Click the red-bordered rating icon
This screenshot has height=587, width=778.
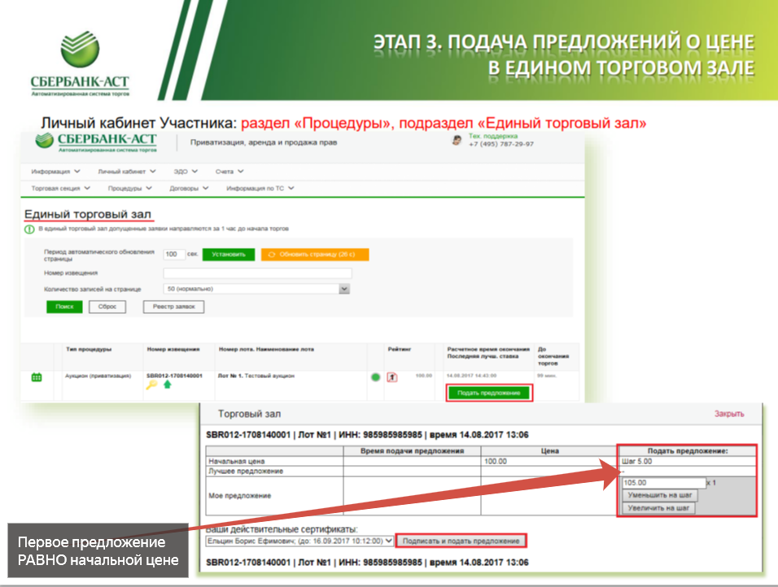coord(392,377)
